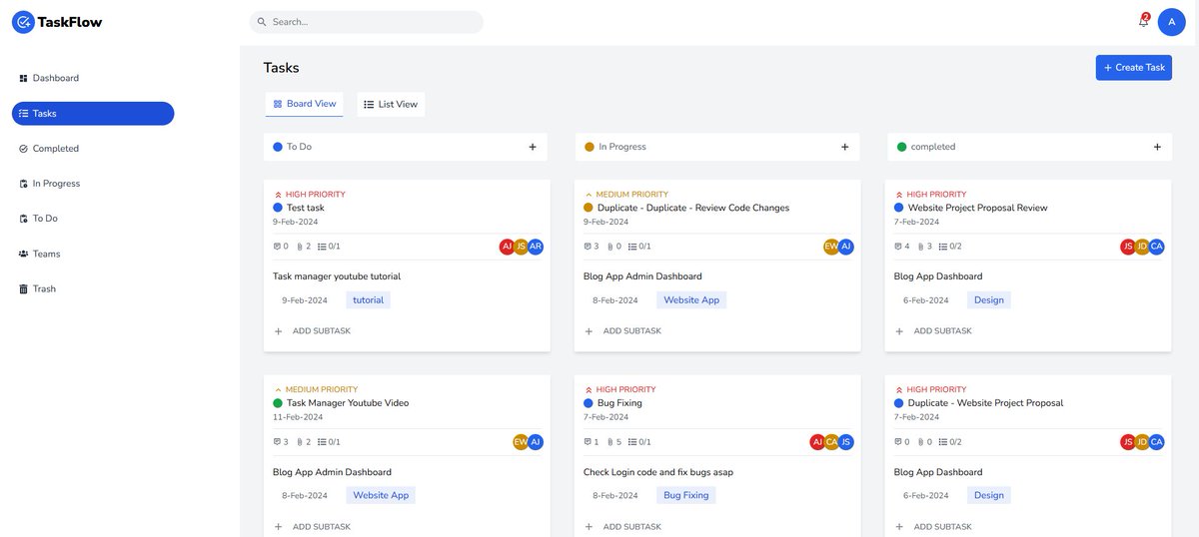Click comments icon on Review Code Changes card
The width and height of the screenshot is (1199, 537).
588,246
